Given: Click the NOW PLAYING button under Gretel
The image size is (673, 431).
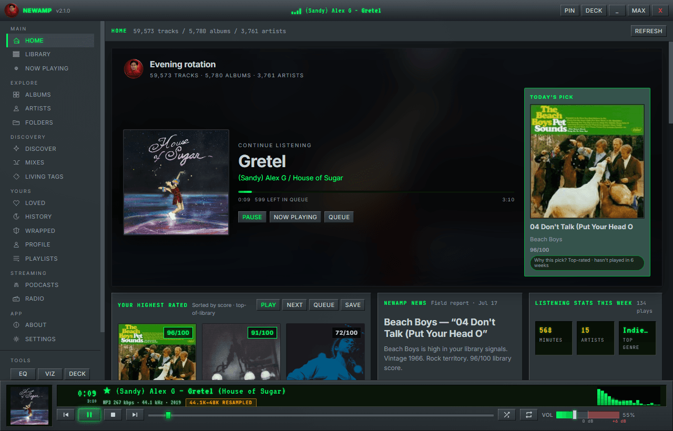Looking at the screenshot, I should (295, 217).
